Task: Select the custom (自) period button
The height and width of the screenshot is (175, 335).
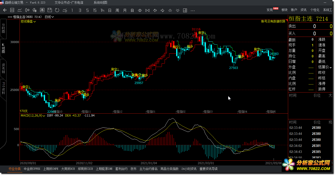Action: point(132,10)
